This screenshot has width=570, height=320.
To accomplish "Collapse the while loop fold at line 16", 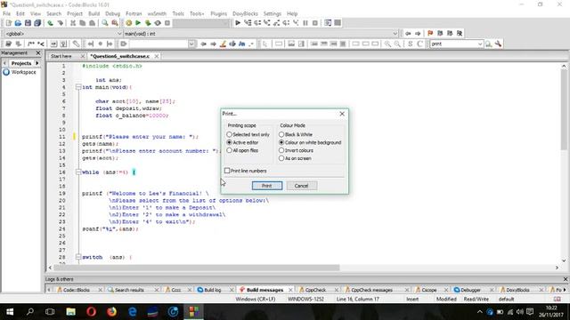I will pos(78,172).
